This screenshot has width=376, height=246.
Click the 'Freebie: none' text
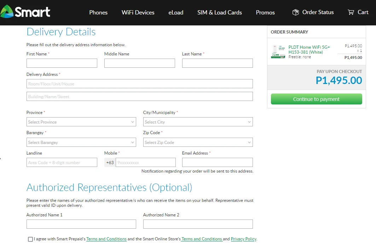pyautogui.click(x=300, y=57)
